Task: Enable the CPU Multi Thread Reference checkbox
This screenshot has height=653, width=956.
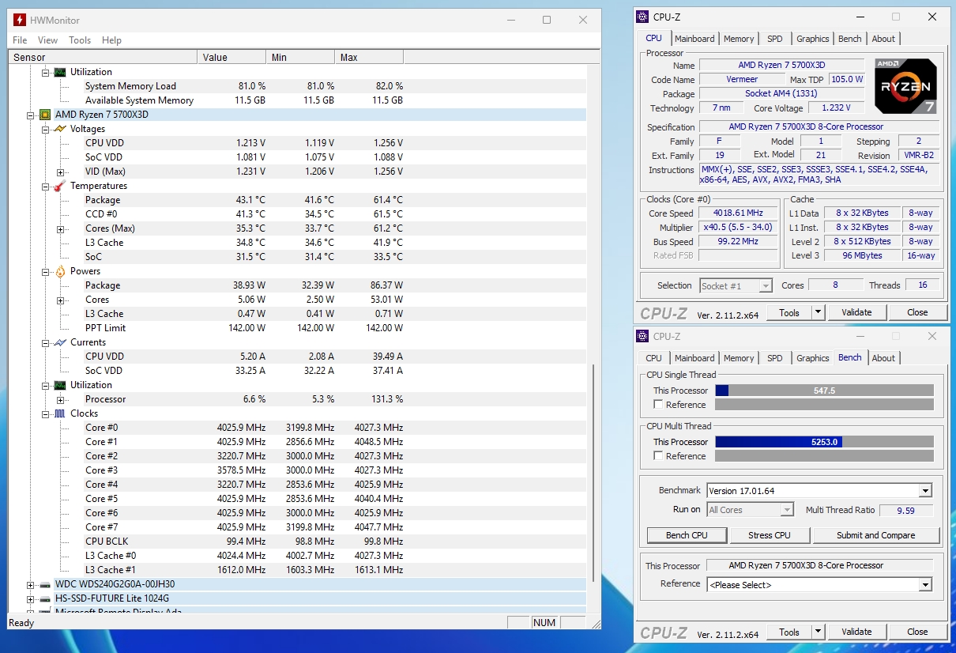Action: pyautogui.click(x=659, y=456)
